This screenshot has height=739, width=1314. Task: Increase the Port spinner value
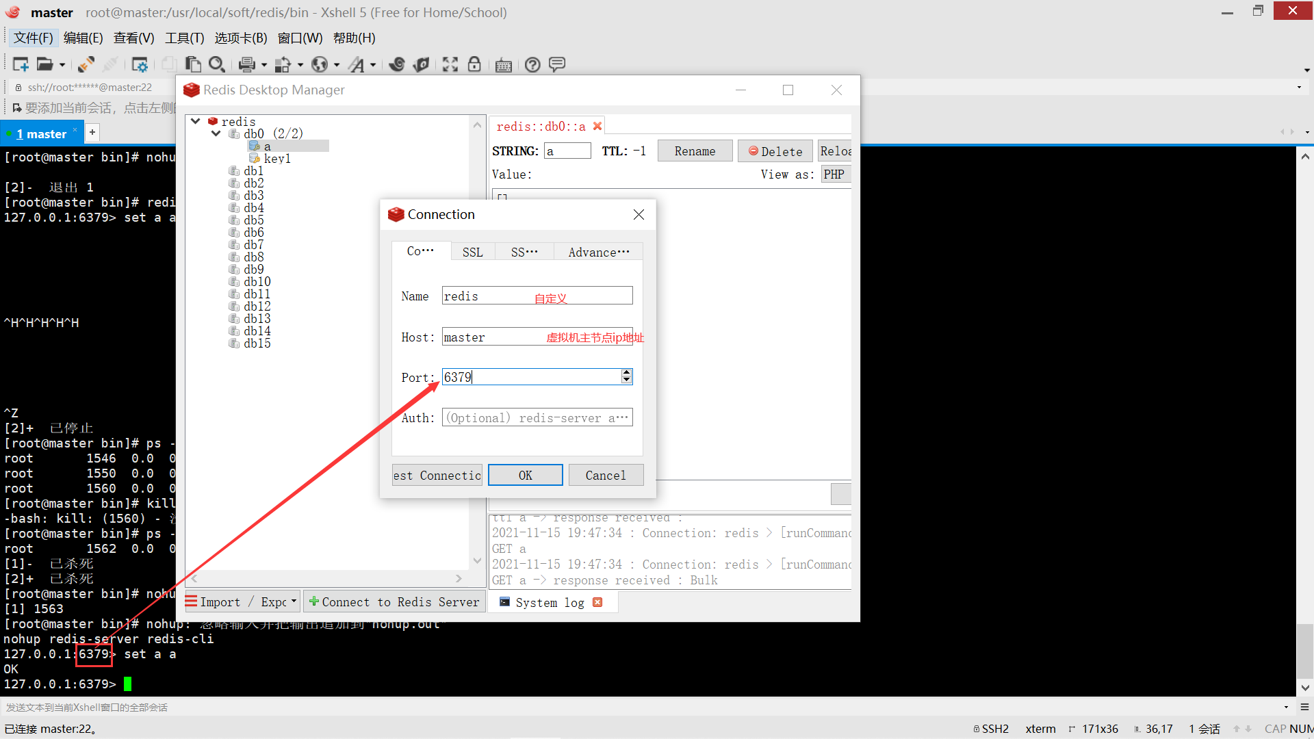point(626,373)
